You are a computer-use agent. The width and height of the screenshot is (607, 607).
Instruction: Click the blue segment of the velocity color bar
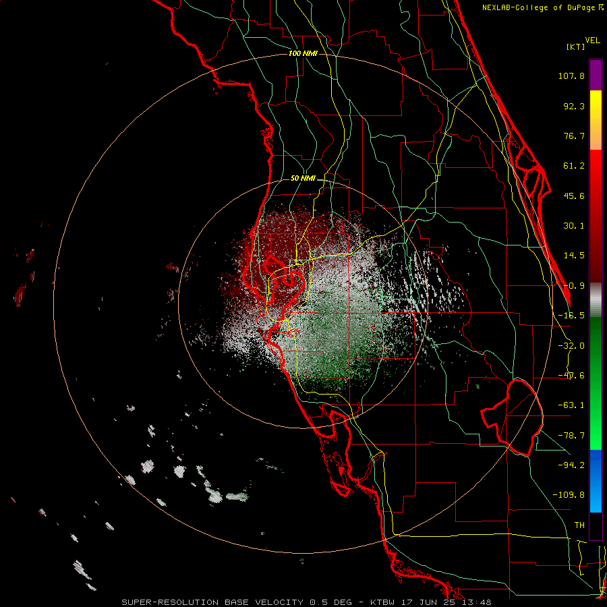[x=596, y=481]
